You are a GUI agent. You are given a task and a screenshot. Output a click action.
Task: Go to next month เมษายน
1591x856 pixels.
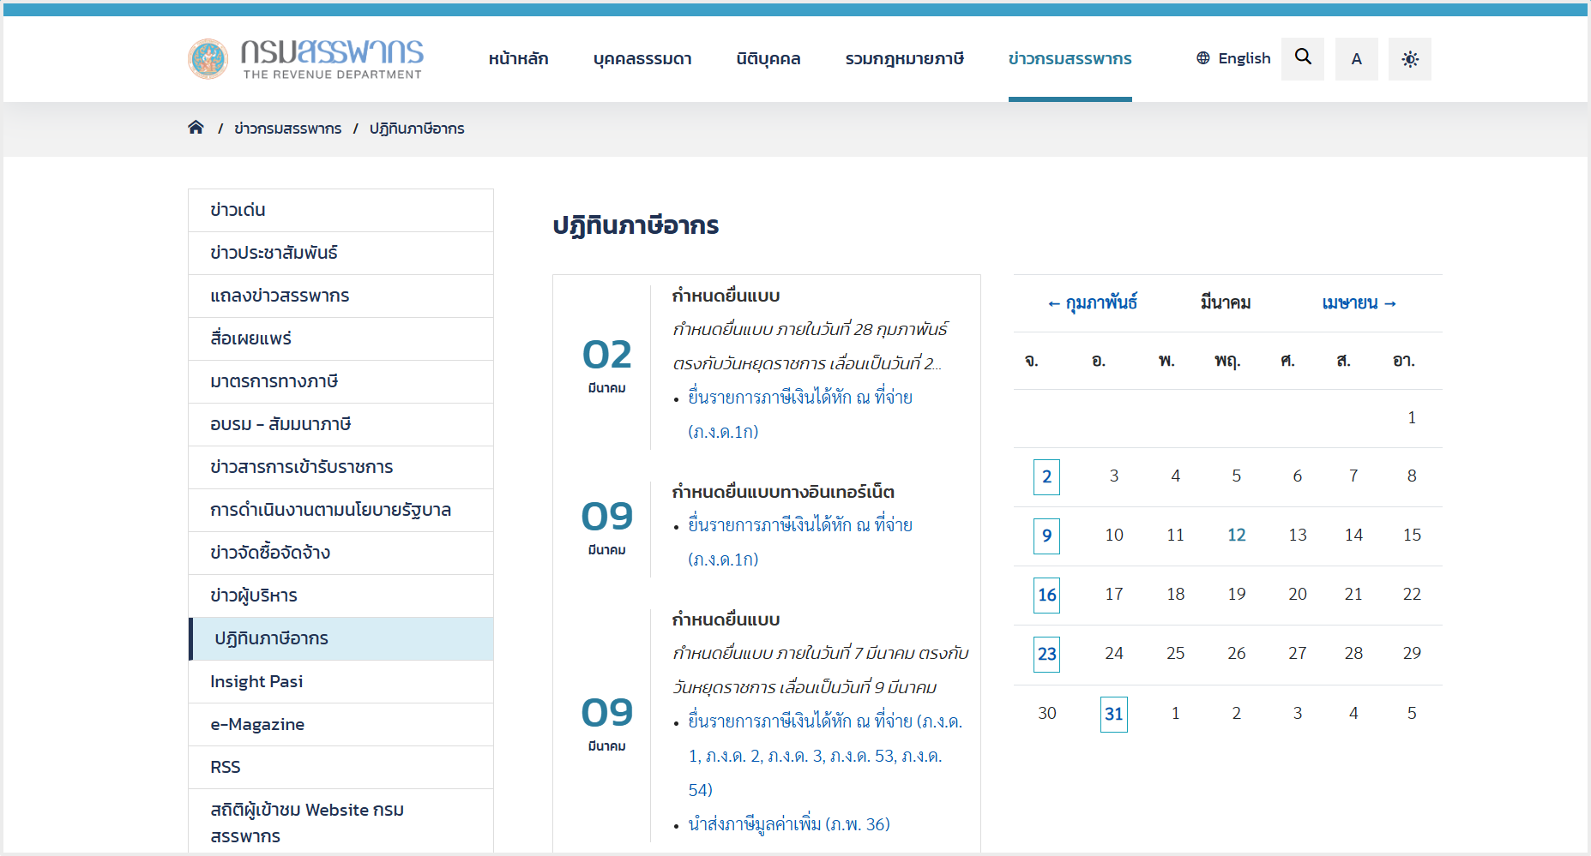coord(1359,303)
